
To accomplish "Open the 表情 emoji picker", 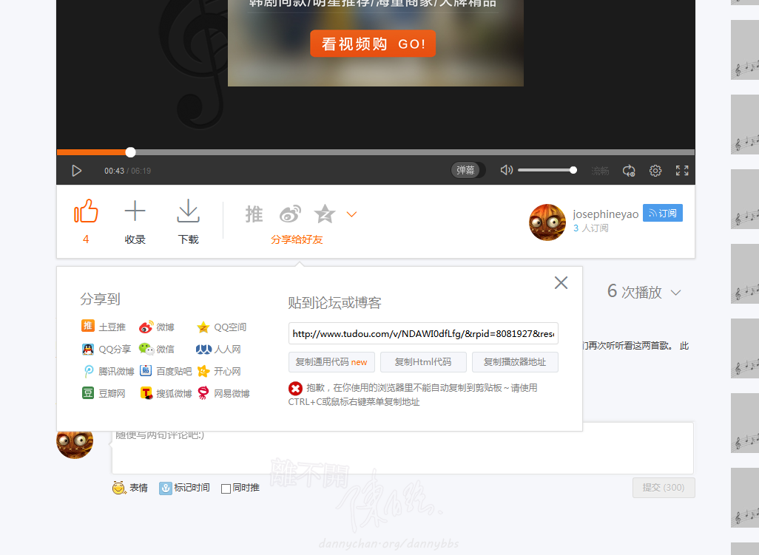I will (x=129, y=488).
